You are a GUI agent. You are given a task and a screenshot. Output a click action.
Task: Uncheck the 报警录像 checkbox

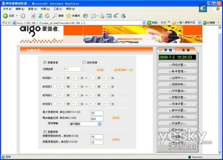coord(45,62)
